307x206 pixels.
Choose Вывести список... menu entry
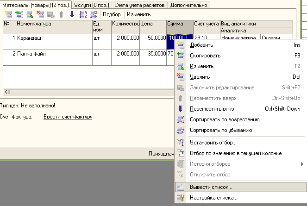(x=241, y=187)
